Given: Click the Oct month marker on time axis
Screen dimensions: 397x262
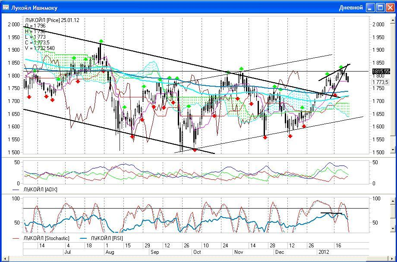Looking at the screenshot, I should (x=197, y=251).
